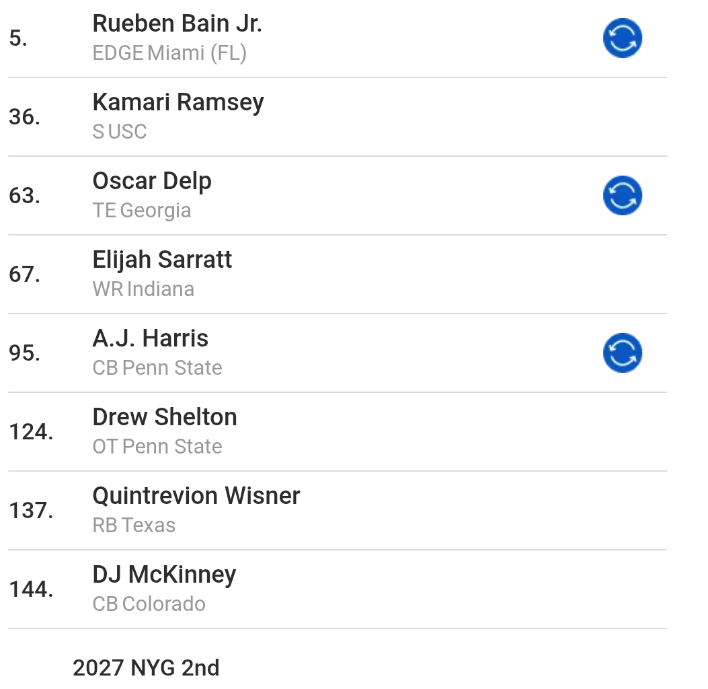Click pick number 5 label
This screenshot has height=689, width=708.
tap(15, 38)
